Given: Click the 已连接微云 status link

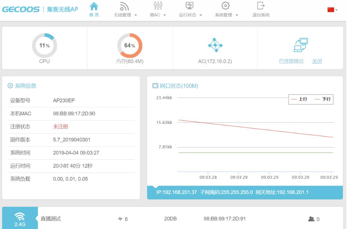Looking at the screenshot, I should (x=291, y=61).
